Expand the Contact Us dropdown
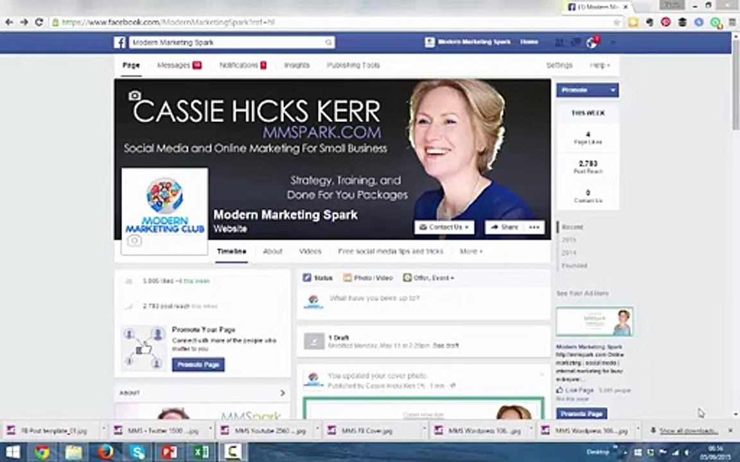This screenshot has height=462, width=740. tap(444, 227)
